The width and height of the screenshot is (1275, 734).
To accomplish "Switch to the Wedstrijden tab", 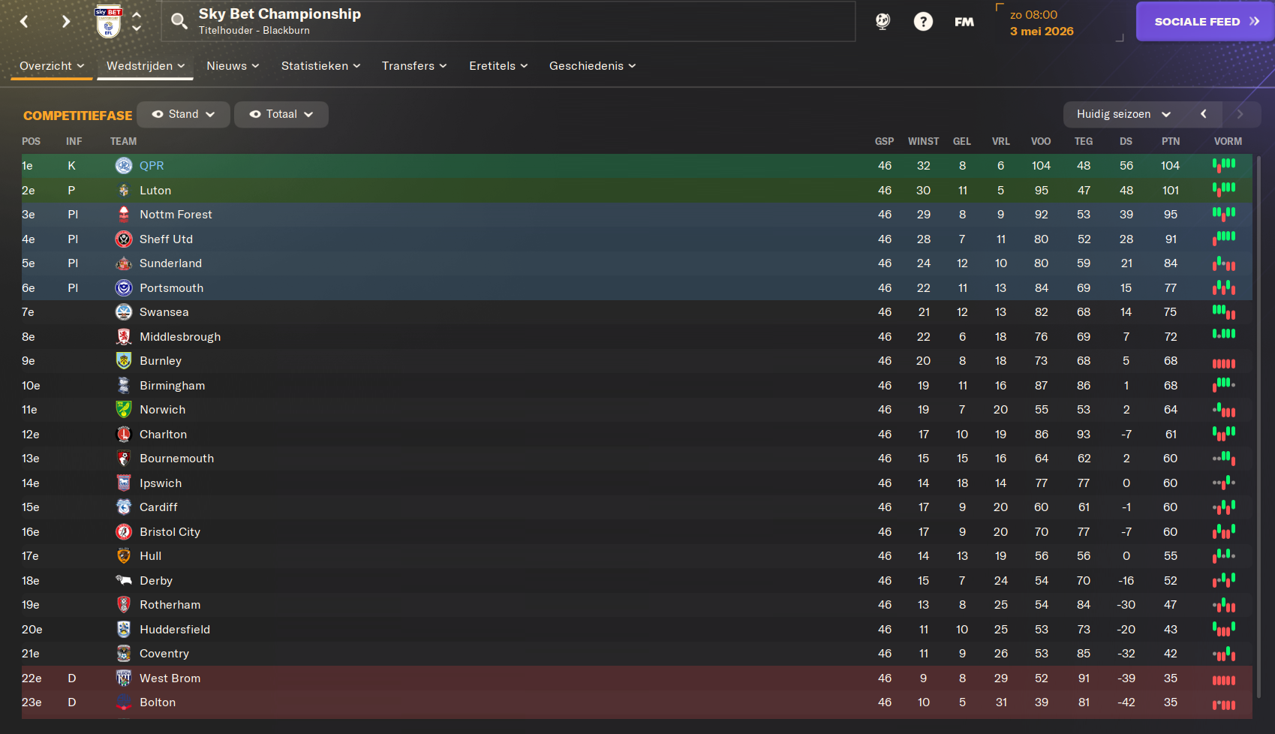I will (x=146, y=66).
